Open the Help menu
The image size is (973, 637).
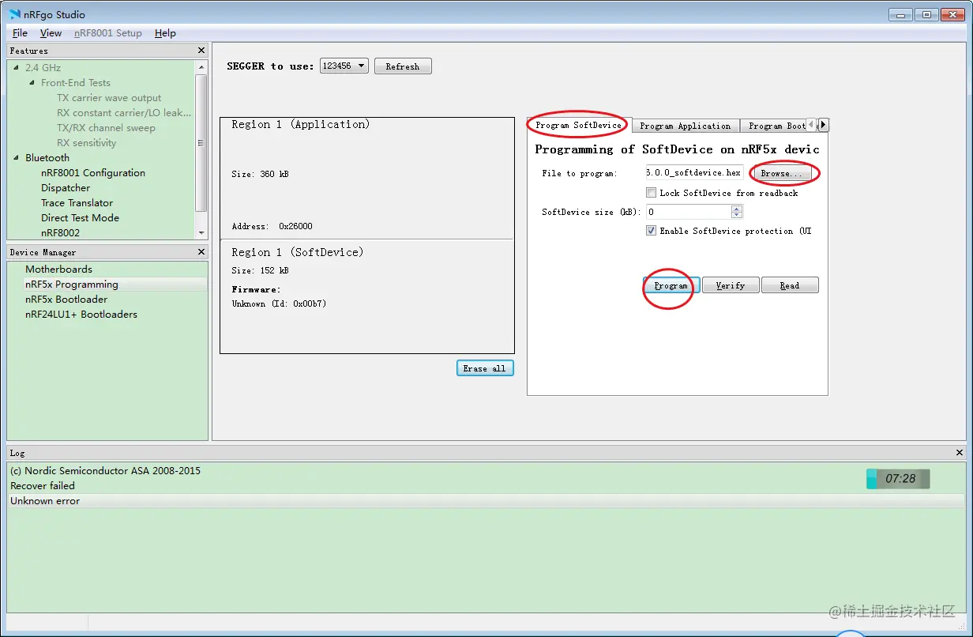pyautogui.click(x=165, y=33)
